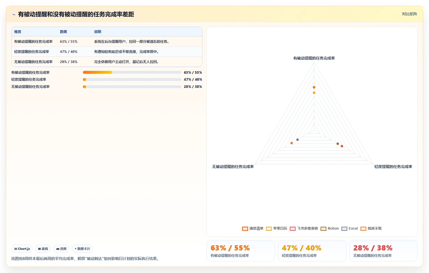
Task: Toggle the 苹果日历 legend swatch
Action: pyautogui.click(x=269, y=228)
